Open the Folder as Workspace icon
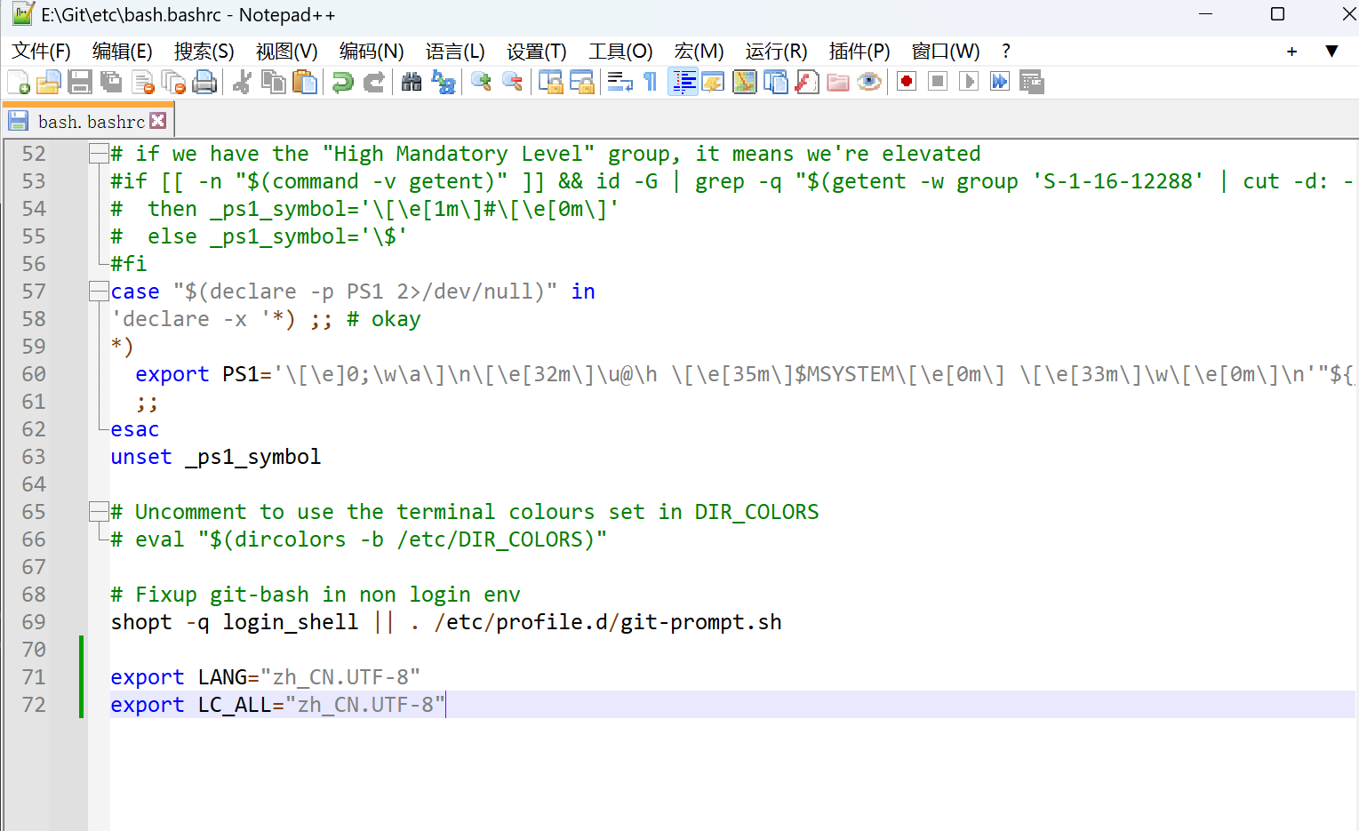 pos(838,83)
